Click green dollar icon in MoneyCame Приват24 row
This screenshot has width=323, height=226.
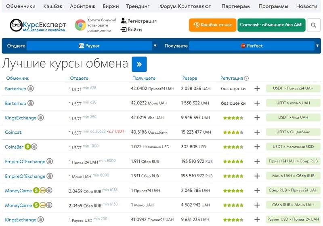coord(36,191)
